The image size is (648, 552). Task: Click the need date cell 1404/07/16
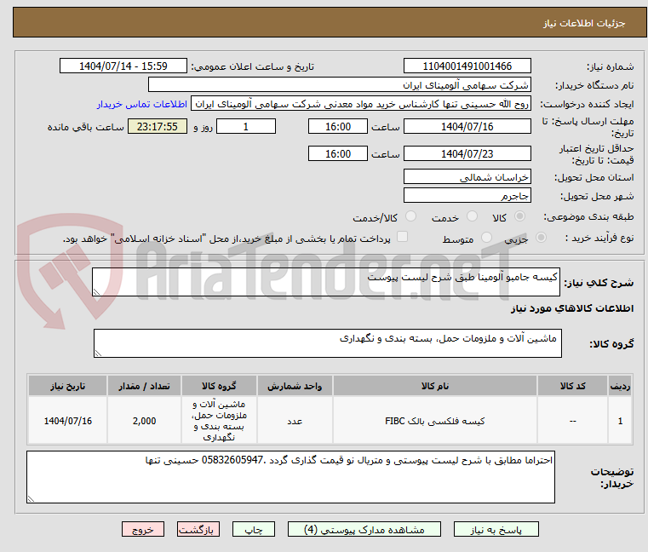coord(68,421)
